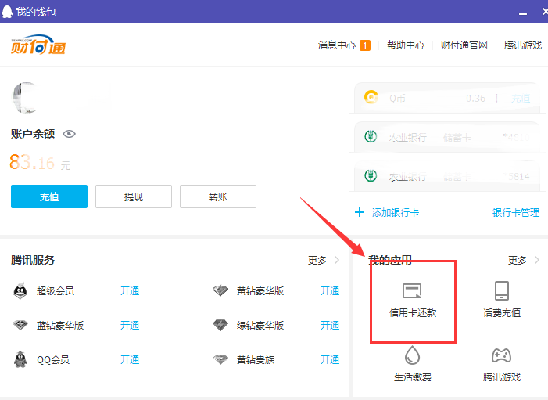Image resolution: width=548 pixels, height=400 pixels.
Task: Click 开通 for 蓝钻豪华版
Action: click(x=130, y=325)
